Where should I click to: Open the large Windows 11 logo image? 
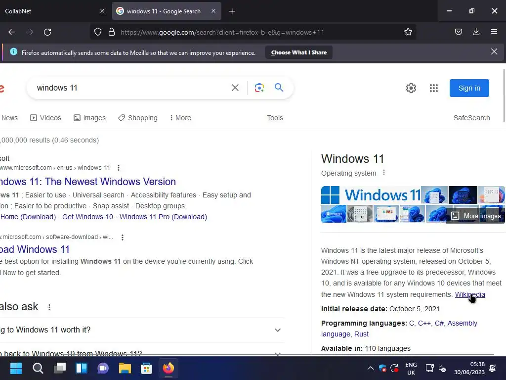pyautogui.click(x=371, y=195)
